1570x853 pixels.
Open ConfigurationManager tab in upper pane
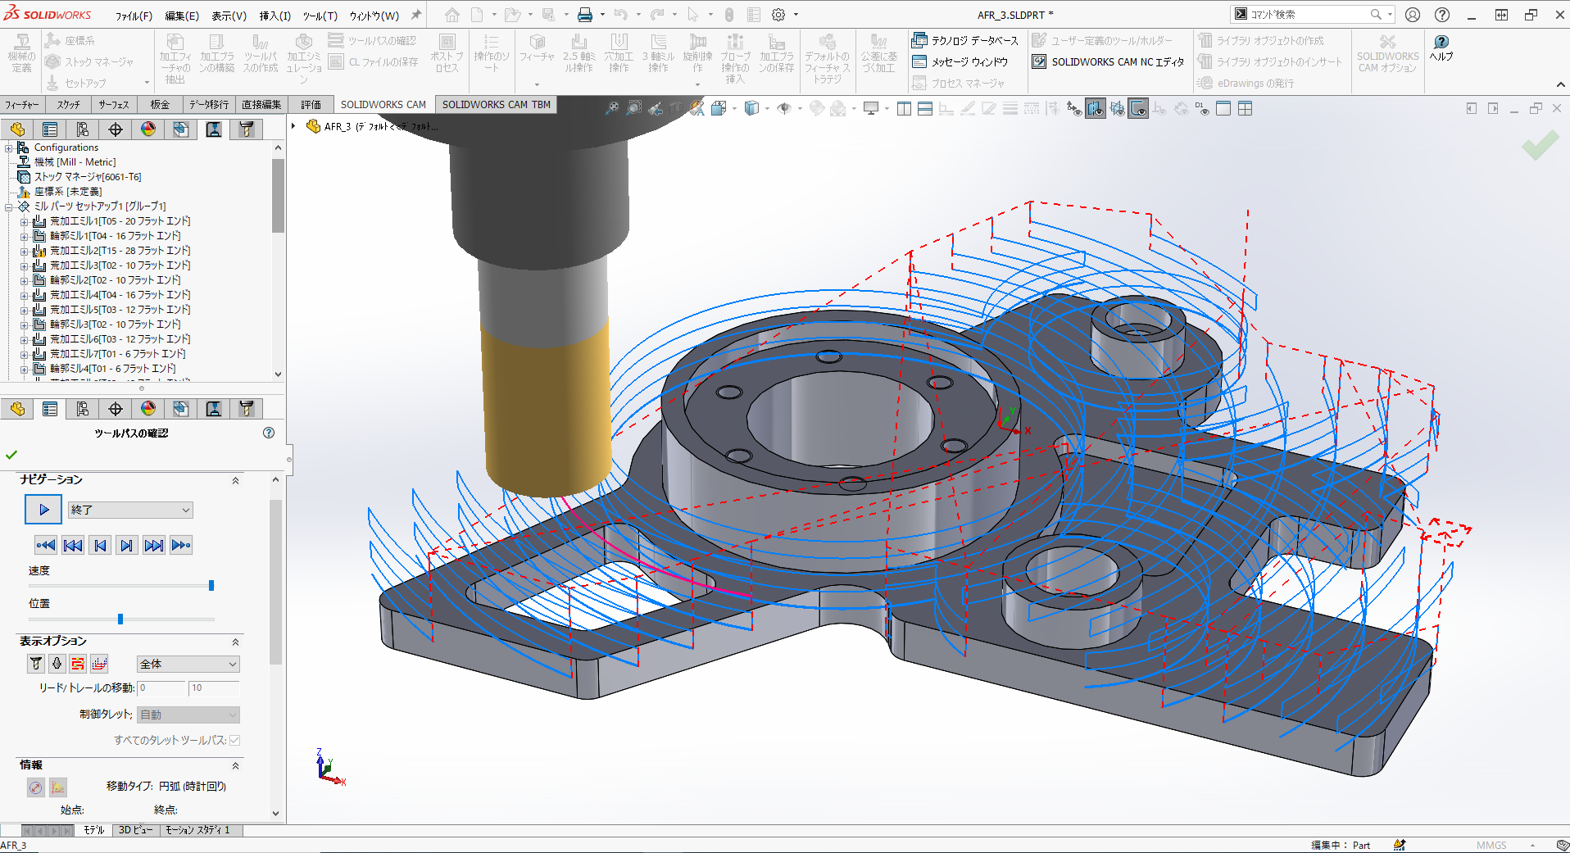coord(83,129)
